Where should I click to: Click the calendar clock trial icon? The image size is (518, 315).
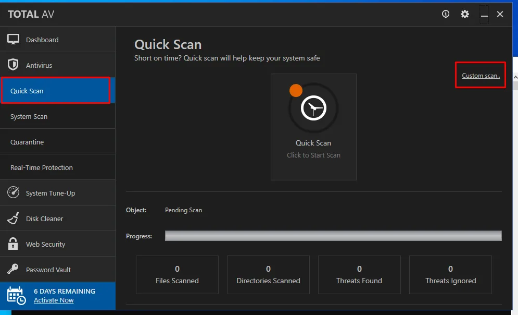[x=17, y=296]
